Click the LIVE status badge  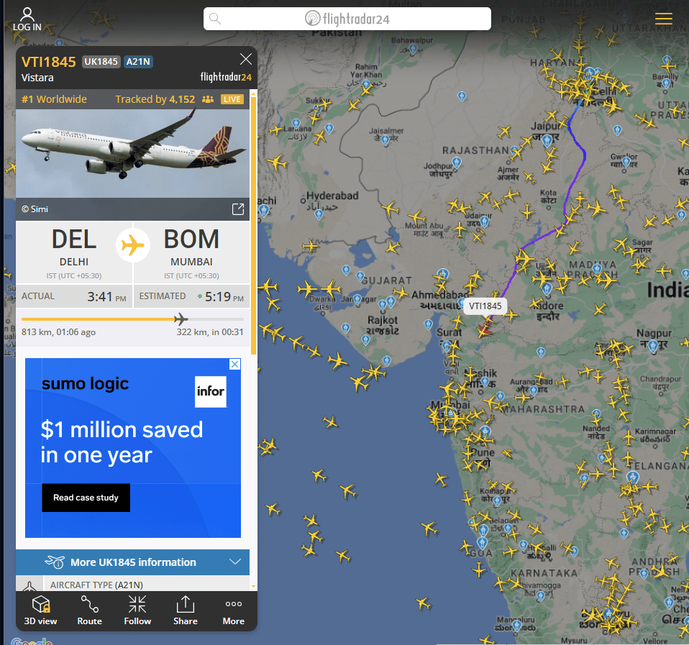tap(232, 99)
